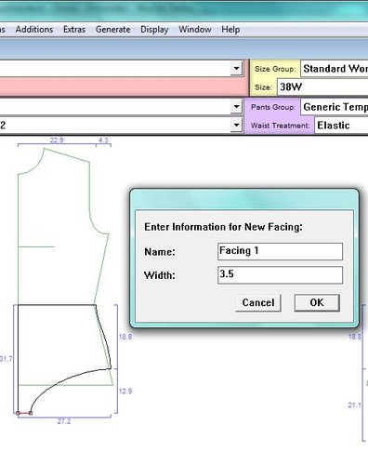Open the Waist Treatment Elastic combo box
This screenshot has height=465, width=368.
tap(341, 126)
